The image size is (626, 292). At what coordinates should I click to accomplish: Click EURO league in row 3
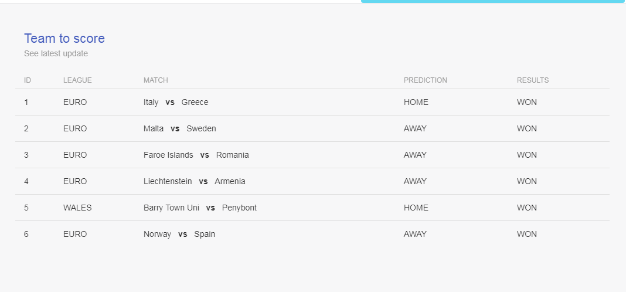pos(75,155)
